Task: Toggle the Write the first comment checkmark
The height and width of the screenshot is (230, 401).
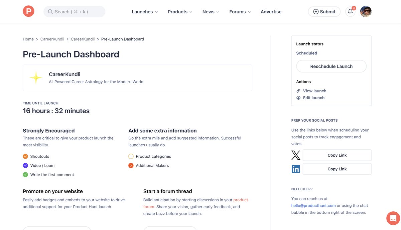Action: [x=25, y=175]
